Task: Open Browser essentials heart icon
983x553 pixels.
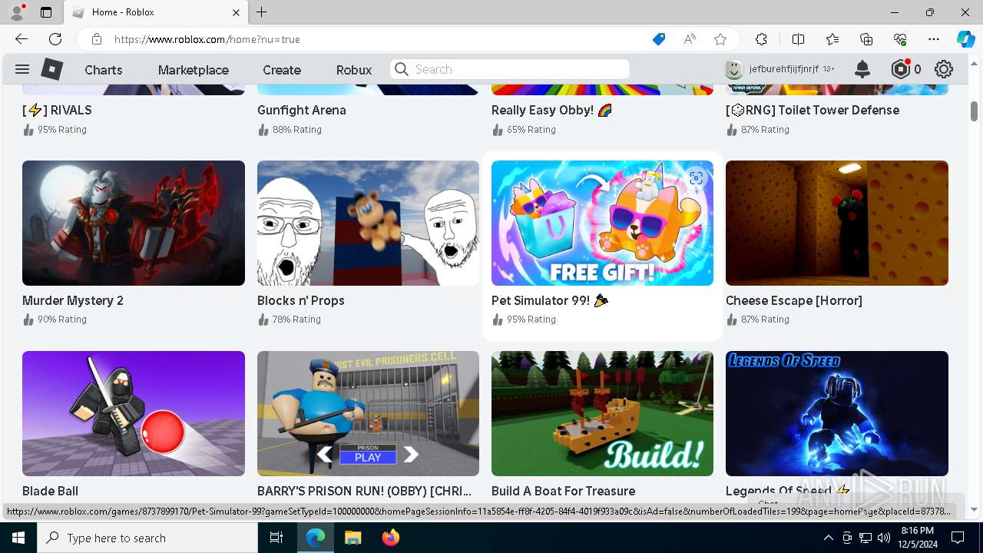Action: 900,39
